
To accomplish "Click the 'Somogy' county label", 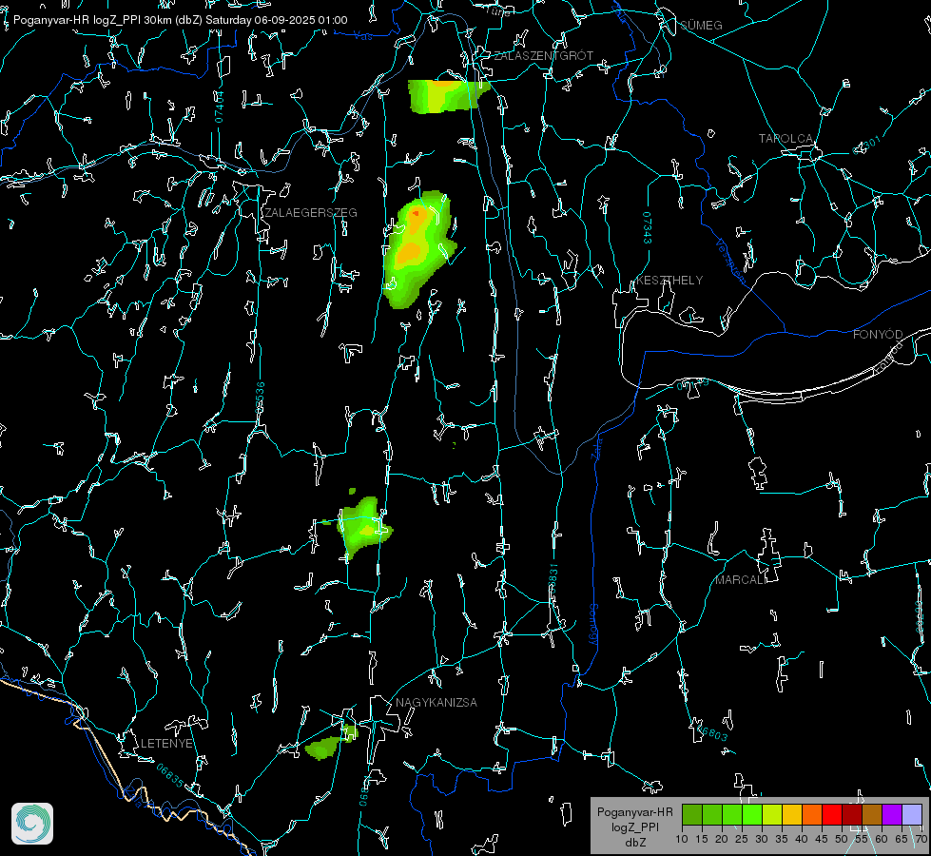I will [x=593, y=625].
